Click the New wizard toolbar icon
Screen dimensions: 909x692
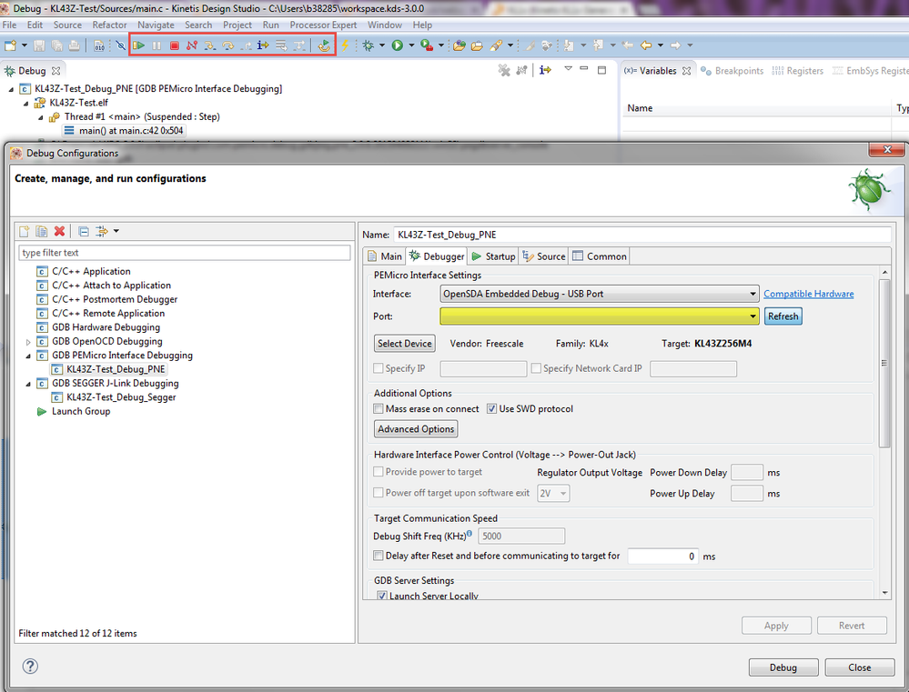[10, 45]
